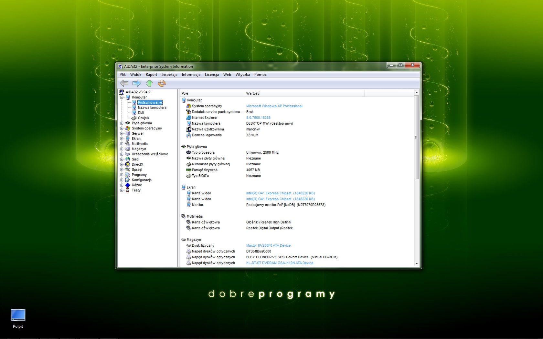543x339 pixels.
Task: Open the Pulpit desktop icon
Action: pyautogui.click(x=18, y=319)
